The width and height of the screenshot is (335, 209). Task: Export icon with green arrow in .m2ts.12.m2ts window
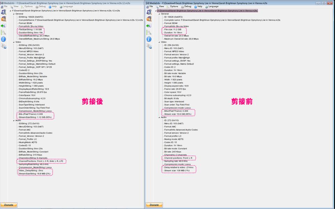[3, 25]
